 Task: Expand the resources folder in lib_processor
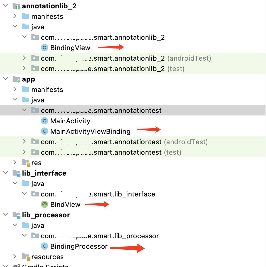coord(15,257)
